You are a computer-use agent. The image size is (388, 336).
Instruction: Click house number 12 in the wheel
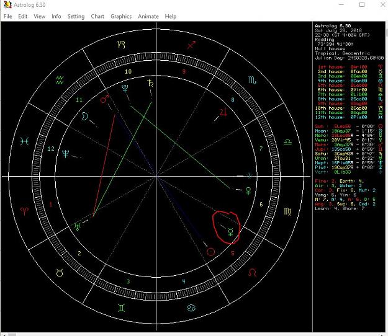51,149
